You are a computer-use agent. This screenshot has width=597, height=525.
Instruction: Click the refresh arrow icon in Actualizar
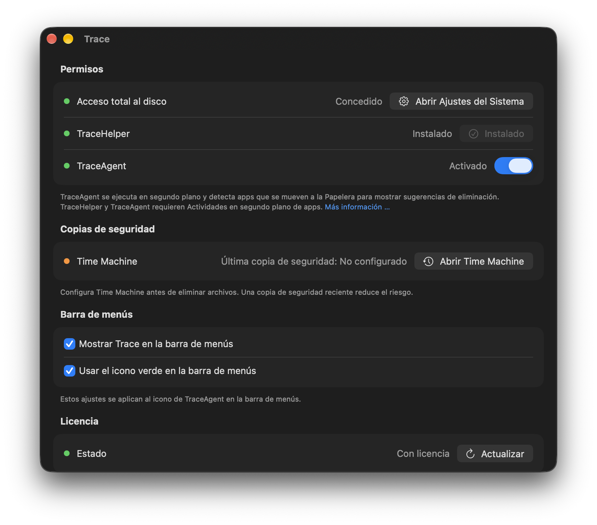470,454
